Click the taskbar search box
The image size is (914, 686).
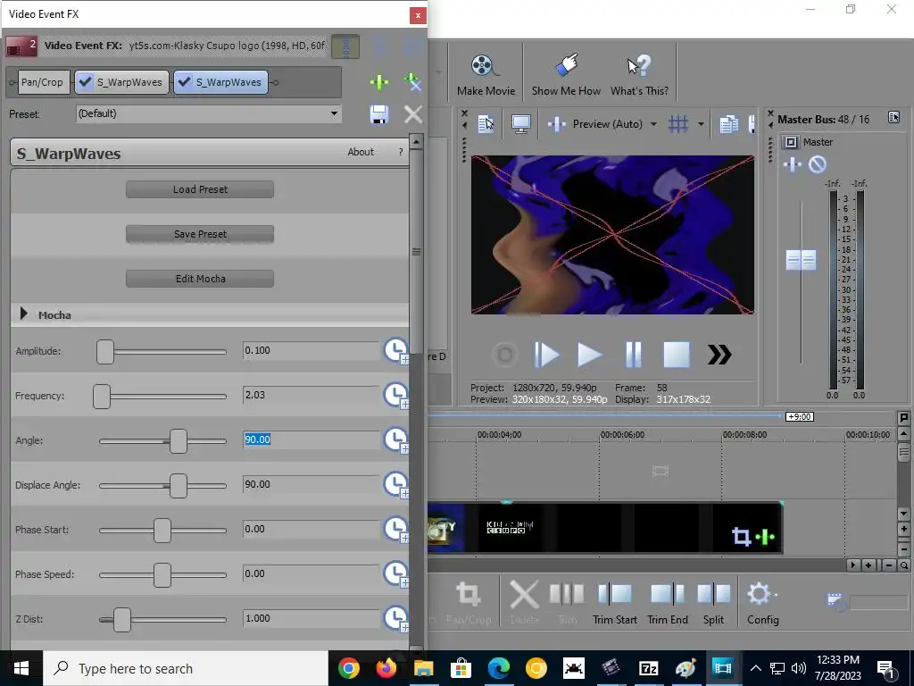(x=186, y=668)
